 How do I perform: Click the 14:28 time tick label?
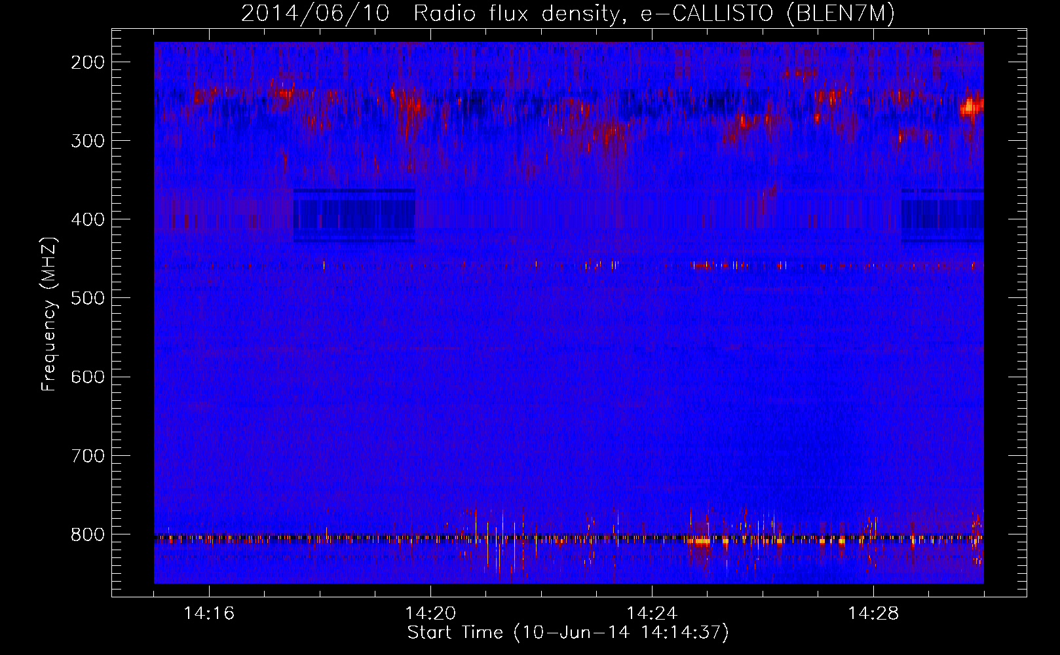pos(873,614)
